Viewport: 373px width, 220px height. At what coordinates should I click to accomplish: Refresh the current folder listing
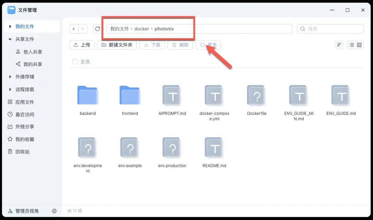(97, 29)
